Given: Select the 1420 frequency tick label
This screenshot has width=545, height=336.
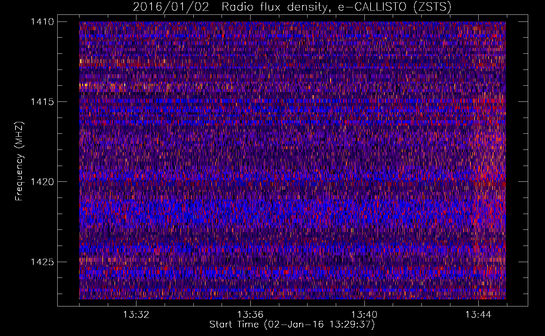Looking at the screenshot, I should coord(42,182).
